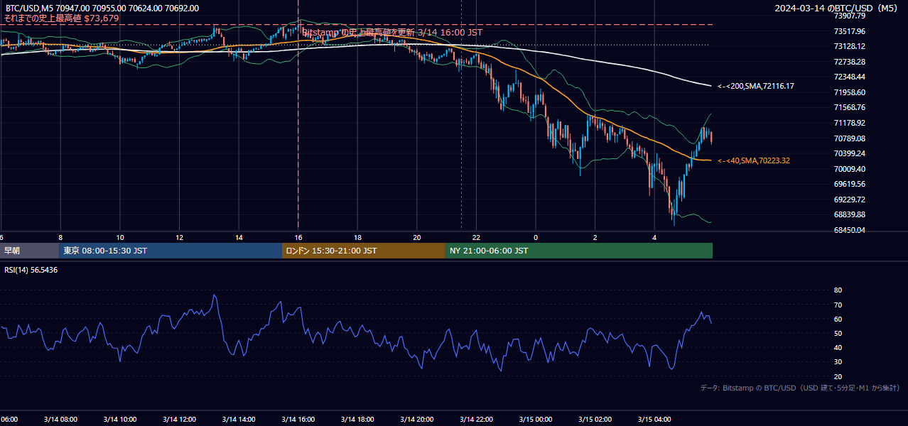The width and height of the screenshot is (908, 426).
Task: Click price axis value 68839.88
Action: (x=849, y=214)
